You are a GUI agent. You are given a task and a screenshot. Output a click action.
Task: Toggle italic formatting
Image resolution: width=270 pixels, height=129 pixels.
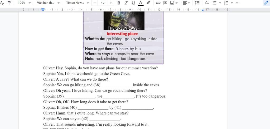click(x=126, y=3)
